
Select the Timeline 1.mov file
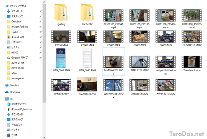pyautogui.click(x=192, y=64)
